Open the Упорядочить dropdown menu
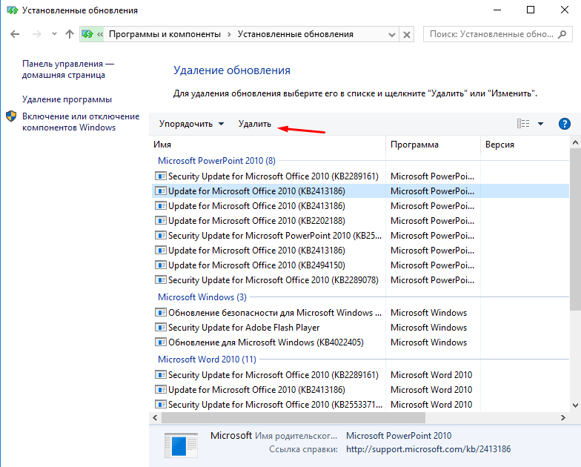Viewport: 581px width, 467px height. (191, 124)
